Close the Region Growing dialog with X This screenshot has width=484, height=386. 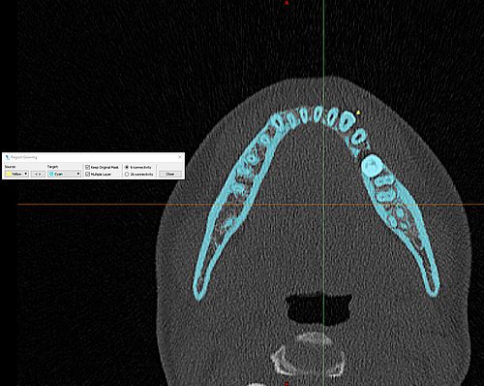180,157
